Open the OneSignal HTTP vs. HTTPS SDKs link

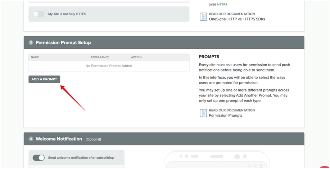point(237,19)
